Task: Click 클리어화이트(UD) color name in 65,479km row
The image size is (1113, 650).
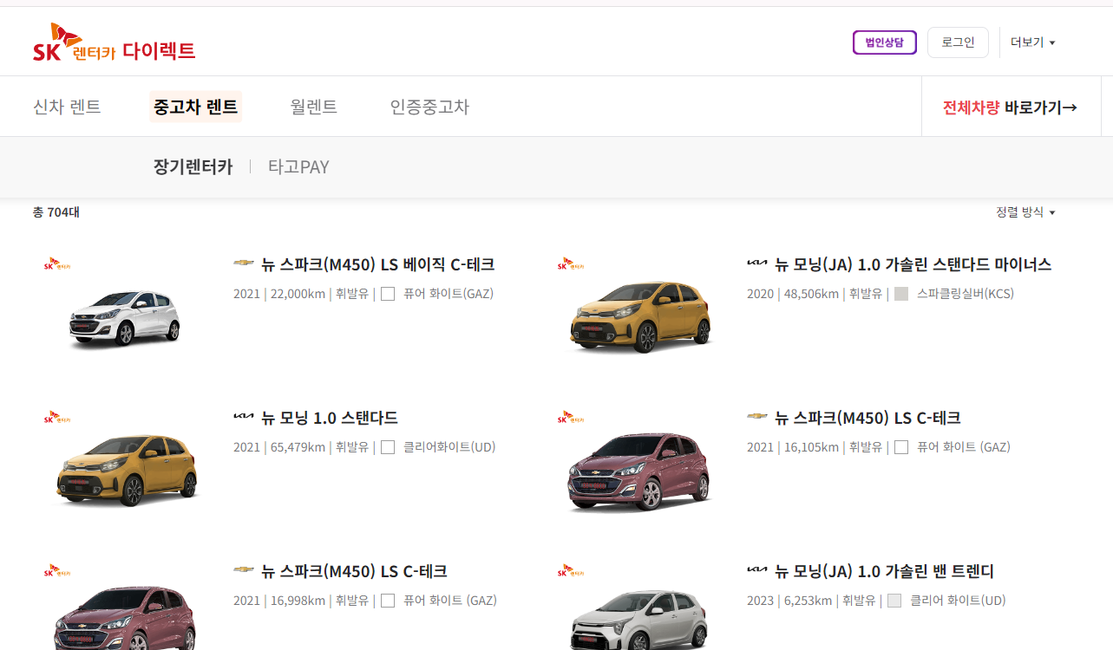Action: point(449,447)
